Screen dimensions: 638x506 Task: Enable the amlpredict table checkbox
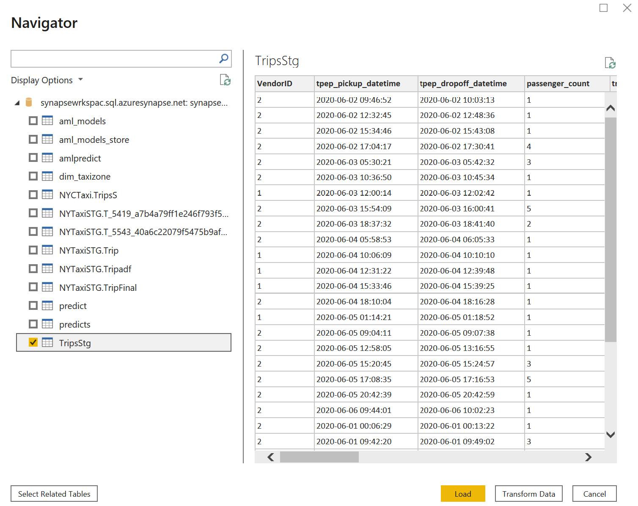tap(33, 158)
